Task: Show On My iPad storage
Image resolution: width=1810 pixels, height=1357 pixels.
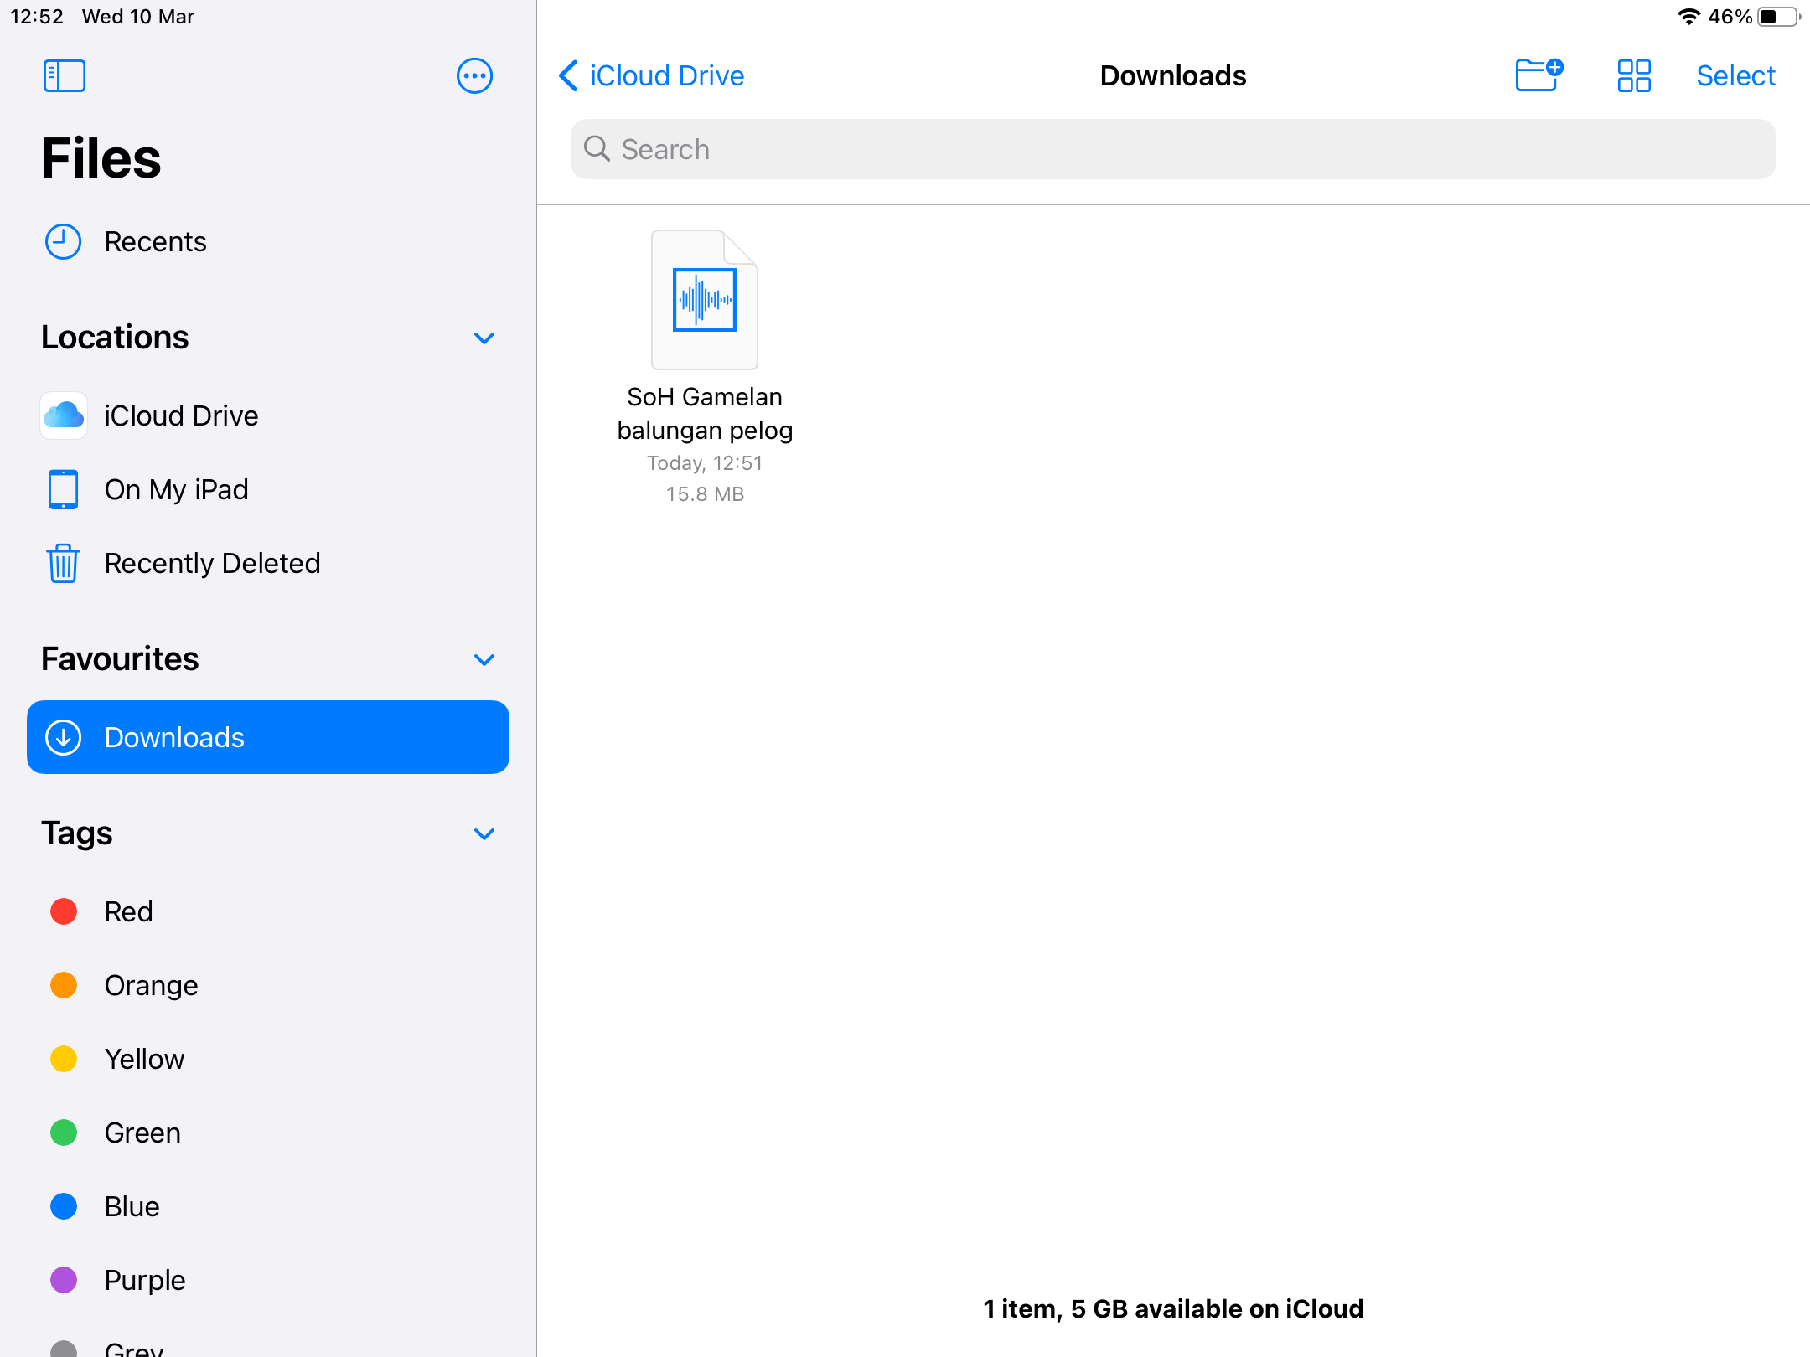Action: click(x=268, y=489)
